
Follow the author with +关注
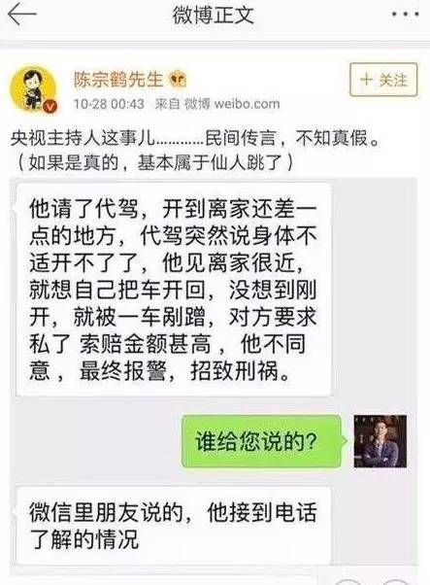coord(383,80)
